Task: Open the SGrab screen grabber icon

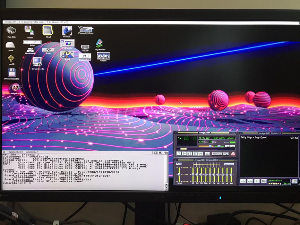Action: [29, 31]
